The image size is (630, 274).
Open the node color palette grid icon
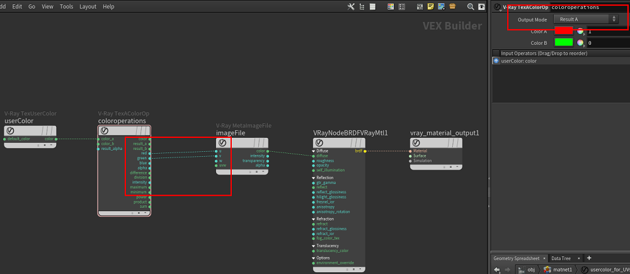pyautogui.click(x=391, y=6)
